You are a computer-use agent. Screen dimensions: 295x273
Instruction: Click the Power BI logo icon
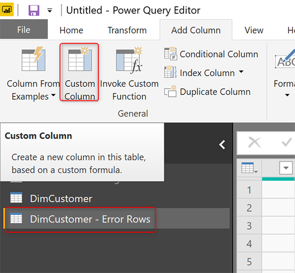coord(7,9)
